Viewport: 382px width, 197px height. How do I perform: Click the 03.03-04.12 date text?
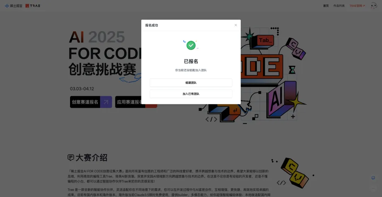point(82,89)
